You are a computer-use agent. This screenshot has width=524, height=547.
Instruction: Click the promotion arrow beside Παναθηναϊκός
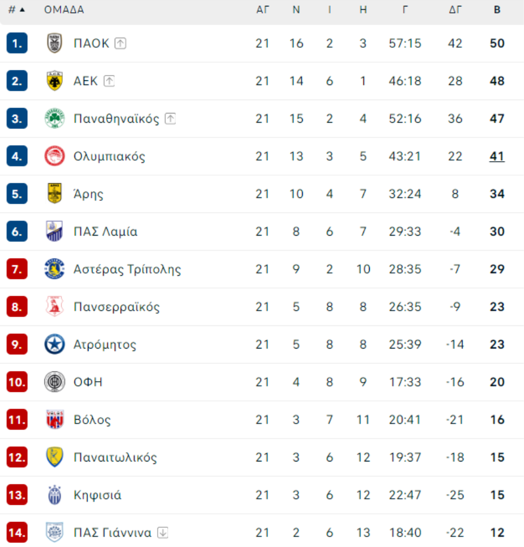coord(170,119)
